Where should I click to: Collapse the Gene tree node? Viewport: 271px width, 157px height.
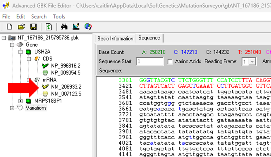point(12,45)
